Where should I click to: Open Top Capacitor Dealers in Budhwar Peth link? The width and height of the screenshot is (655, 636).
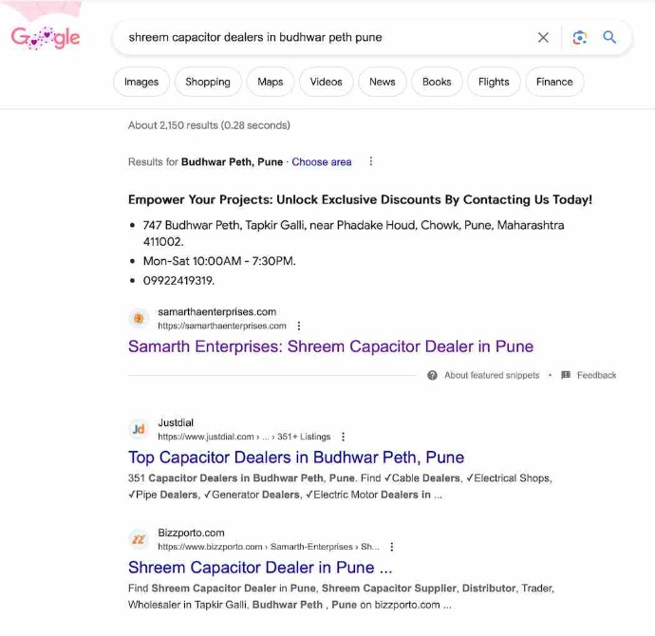tap(296, 458)
